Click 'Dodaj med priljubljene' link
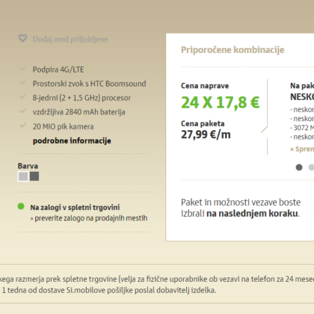The height and width of the screenshot is (314, 314). (x=70, y=39)
